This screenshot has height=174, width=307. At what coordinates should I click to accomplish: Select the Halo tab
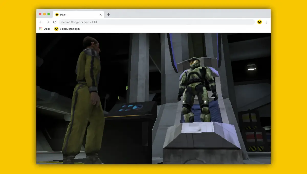(78, 15)
